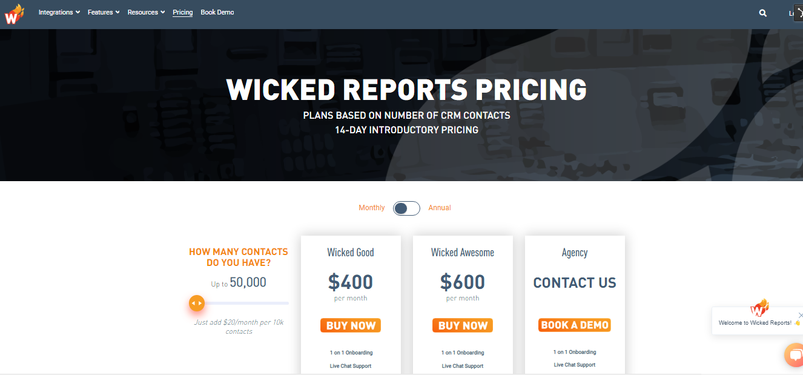Buy the Wicked Awesome plan
This screenshot has width=803, height=375.
463,325
